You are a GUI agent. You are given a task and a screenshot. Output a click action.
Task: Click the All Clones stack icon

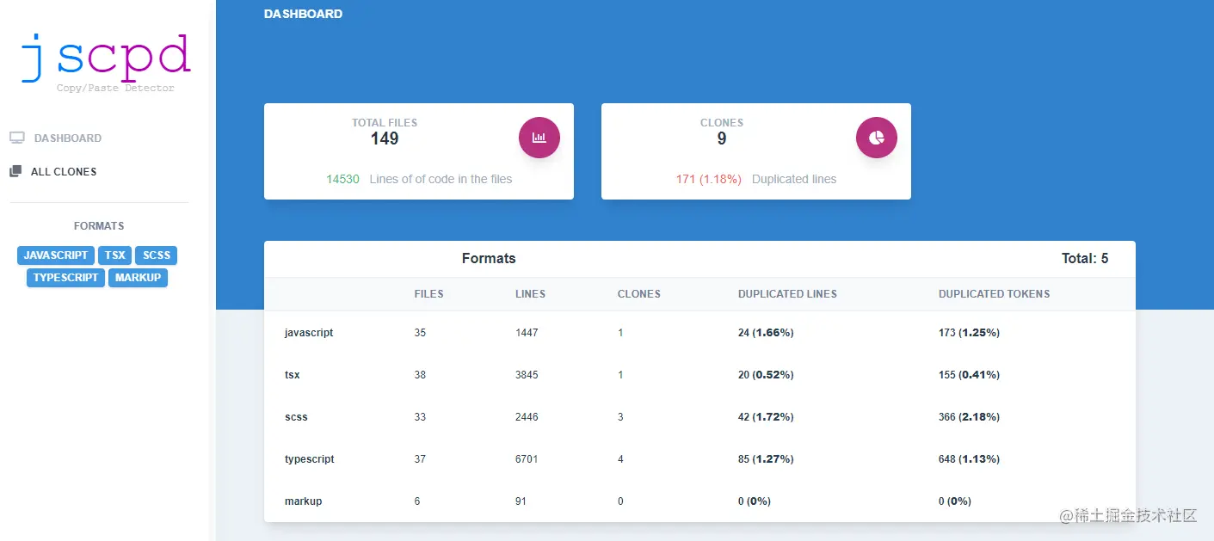point(15,171)
